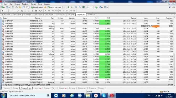Click connection status 143/1 kb
Viewport: 176px width, 98px height.
pos(164,92)
